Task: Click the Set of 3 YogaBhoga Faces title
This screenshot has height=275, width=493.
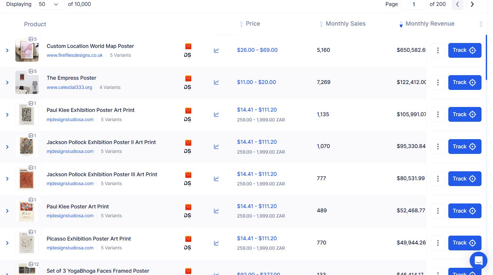Action: point(98,271)
